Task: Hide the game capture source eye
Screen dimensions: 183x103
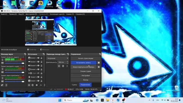Action: point(38,62)
